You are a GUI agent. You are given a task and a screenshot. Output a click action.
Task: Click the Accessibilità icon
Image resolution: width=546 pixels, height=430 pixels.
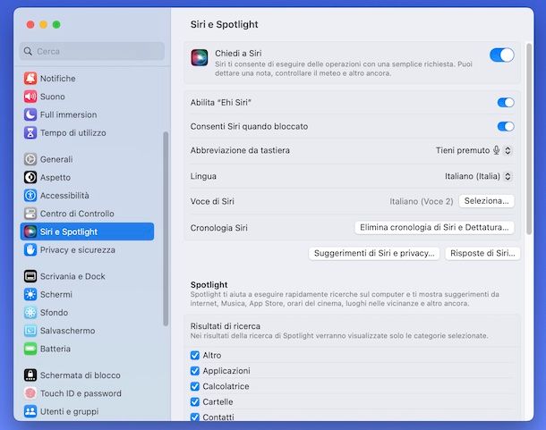pos(30,195)
